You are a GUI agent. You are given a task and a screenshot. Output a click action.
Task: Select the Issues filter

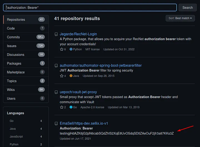point(26,46)
